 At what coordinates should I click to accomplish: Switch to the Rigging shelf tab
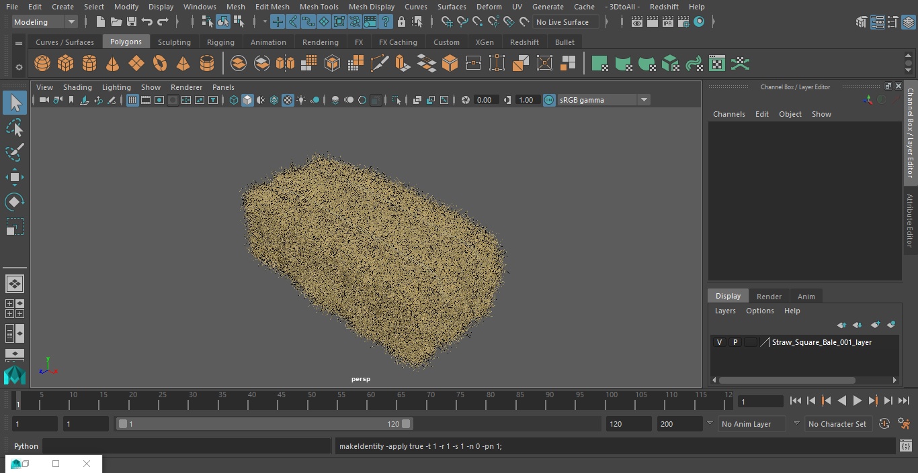[220, 42]
